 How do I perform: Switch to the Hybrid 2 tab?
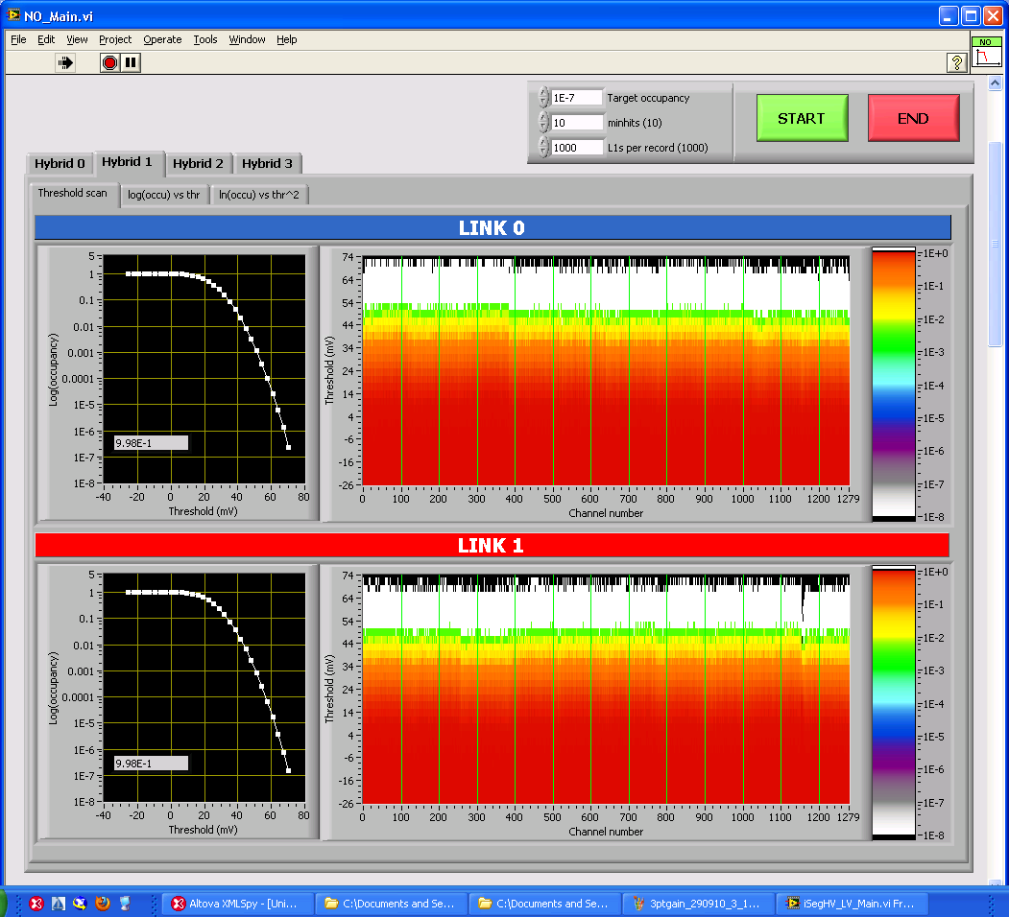[198, 163]
